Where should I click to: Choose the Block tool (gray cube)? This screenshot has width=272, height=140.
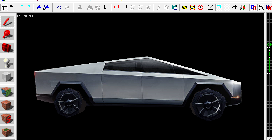click(8, 77)
